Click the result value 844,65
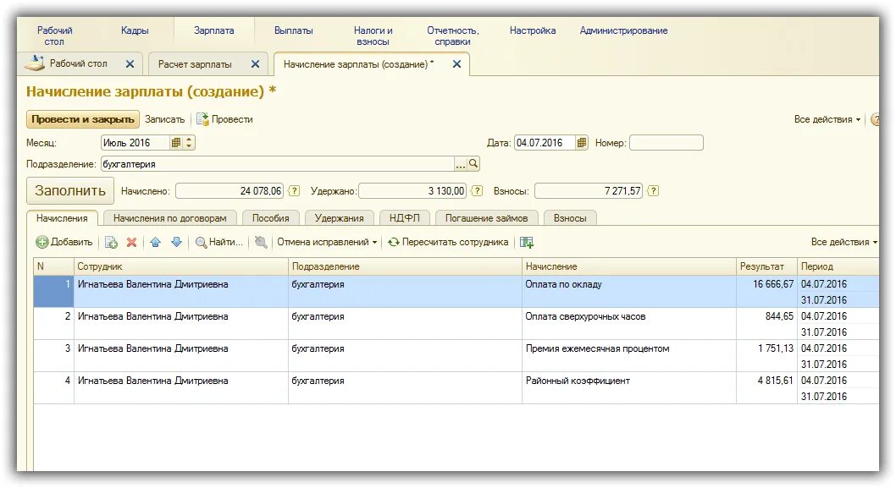 [779, 316]
